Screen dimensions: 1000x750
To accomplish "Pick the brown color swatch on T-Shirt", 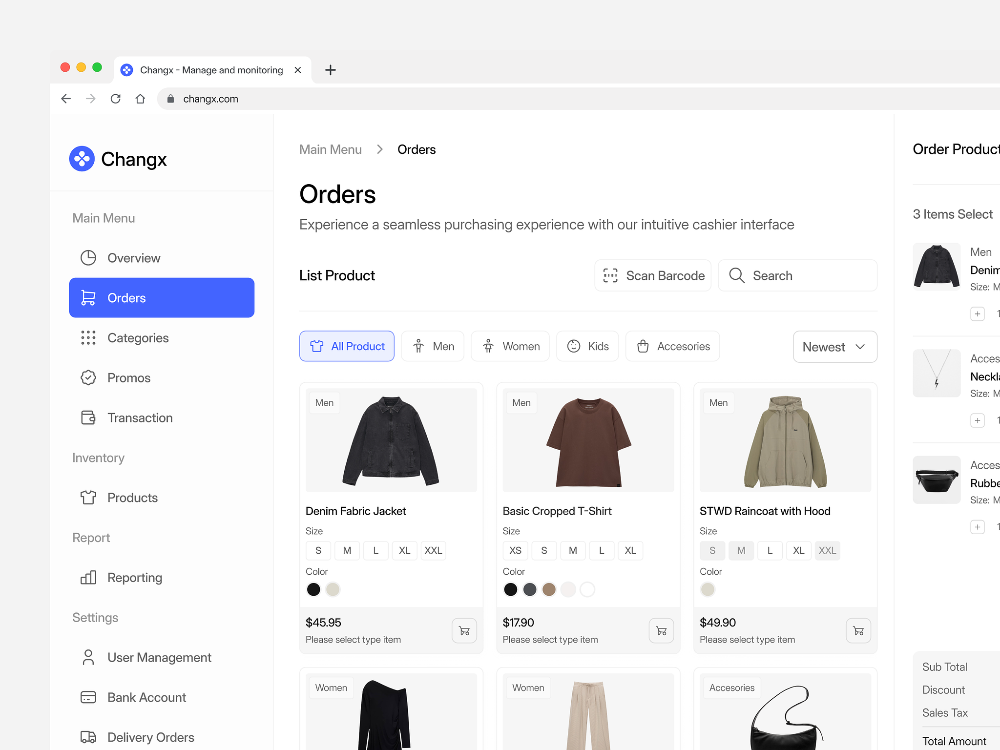I will (549, 589).
